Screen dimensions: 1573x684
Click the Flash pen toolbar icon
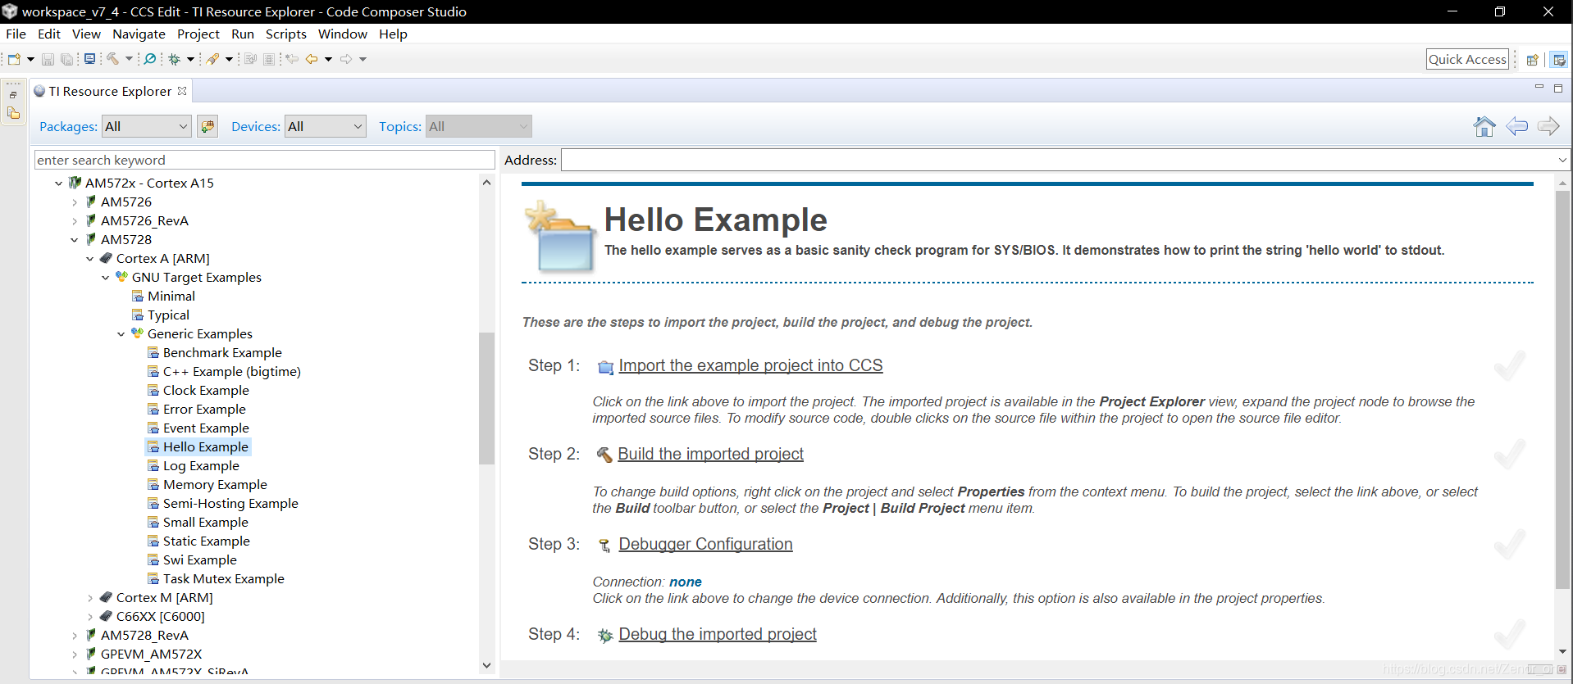212,59
